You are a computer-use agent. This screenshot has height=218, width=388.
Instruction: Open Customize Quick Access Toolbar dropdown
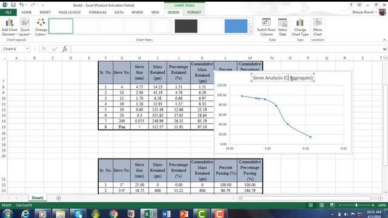pyautogui.click(x=43, y=5)
